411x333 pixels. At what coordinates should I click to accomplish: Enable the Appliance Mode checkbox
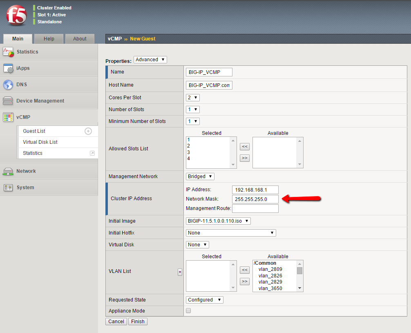pyautogui.click(x=188, y=311)
